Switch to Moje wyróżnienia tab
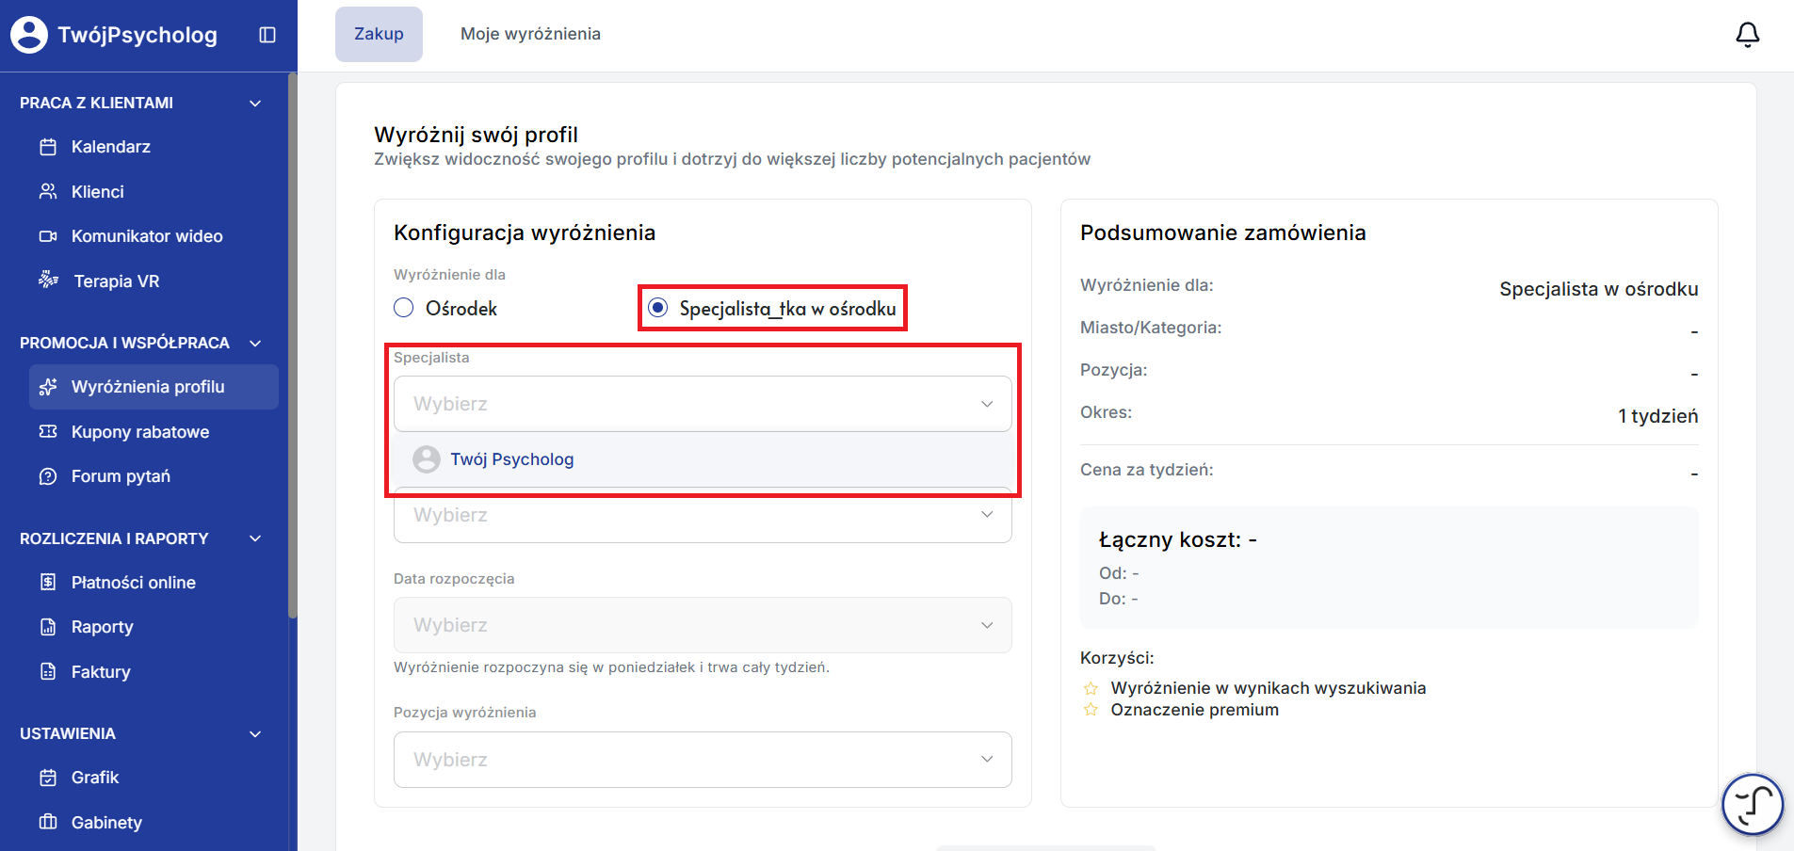 (x=530, y=34)
